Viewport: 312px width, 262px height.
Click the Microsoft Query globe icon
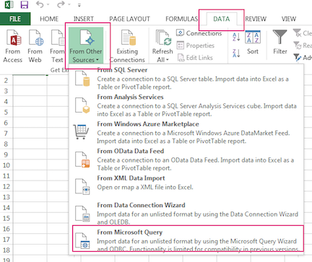[x=82, y=240]
